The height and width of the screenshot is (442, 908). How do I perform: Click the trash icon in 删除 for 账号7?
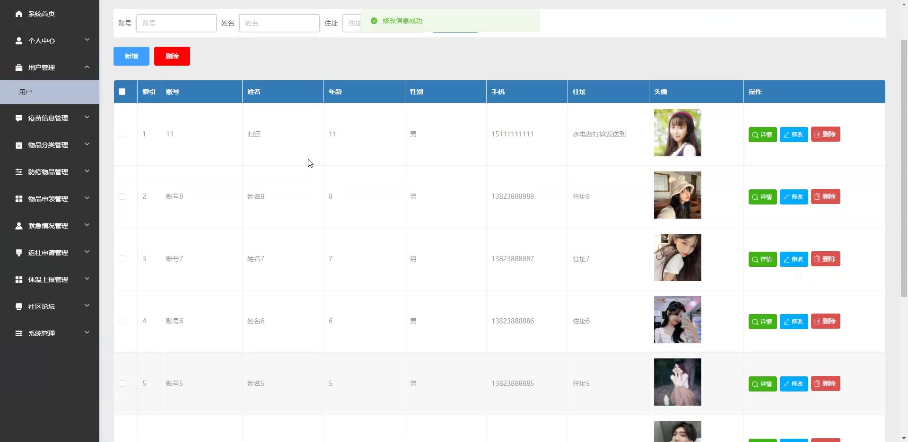coord(817,259)
